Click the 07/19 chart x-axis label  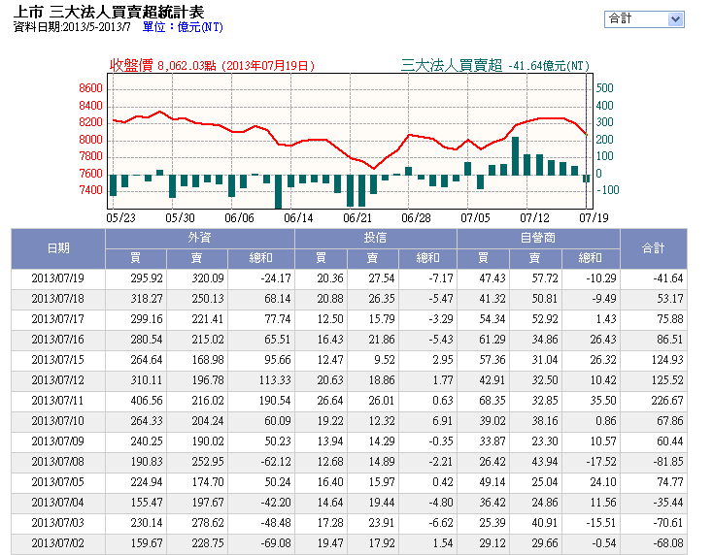[594, 218]
